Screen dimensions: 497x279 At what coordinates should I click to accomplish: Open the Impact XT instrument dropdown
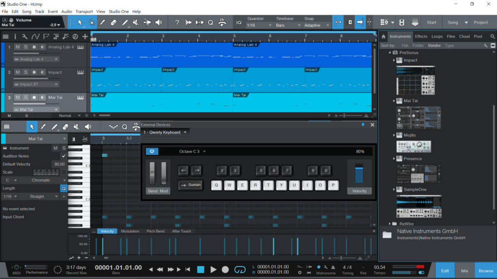pos(36,84)
